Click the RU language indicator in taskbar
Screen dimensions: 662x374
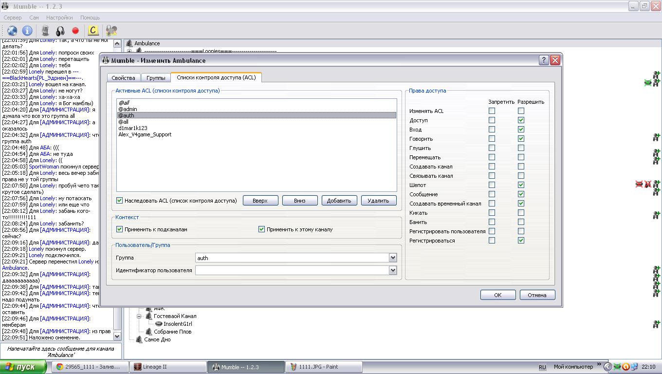542,367
